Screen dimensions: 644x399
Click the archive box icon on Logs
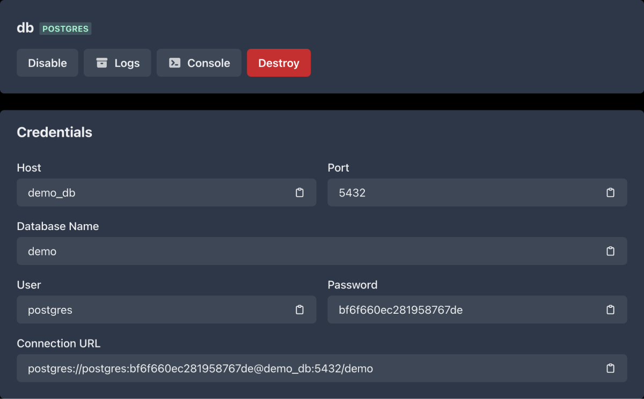pos(102,63)
